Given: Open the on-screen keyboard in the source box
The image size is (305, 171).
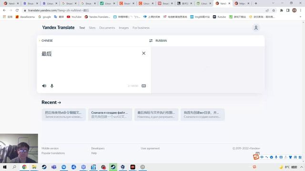Looking at the screenshot, I should coord(143,85).
